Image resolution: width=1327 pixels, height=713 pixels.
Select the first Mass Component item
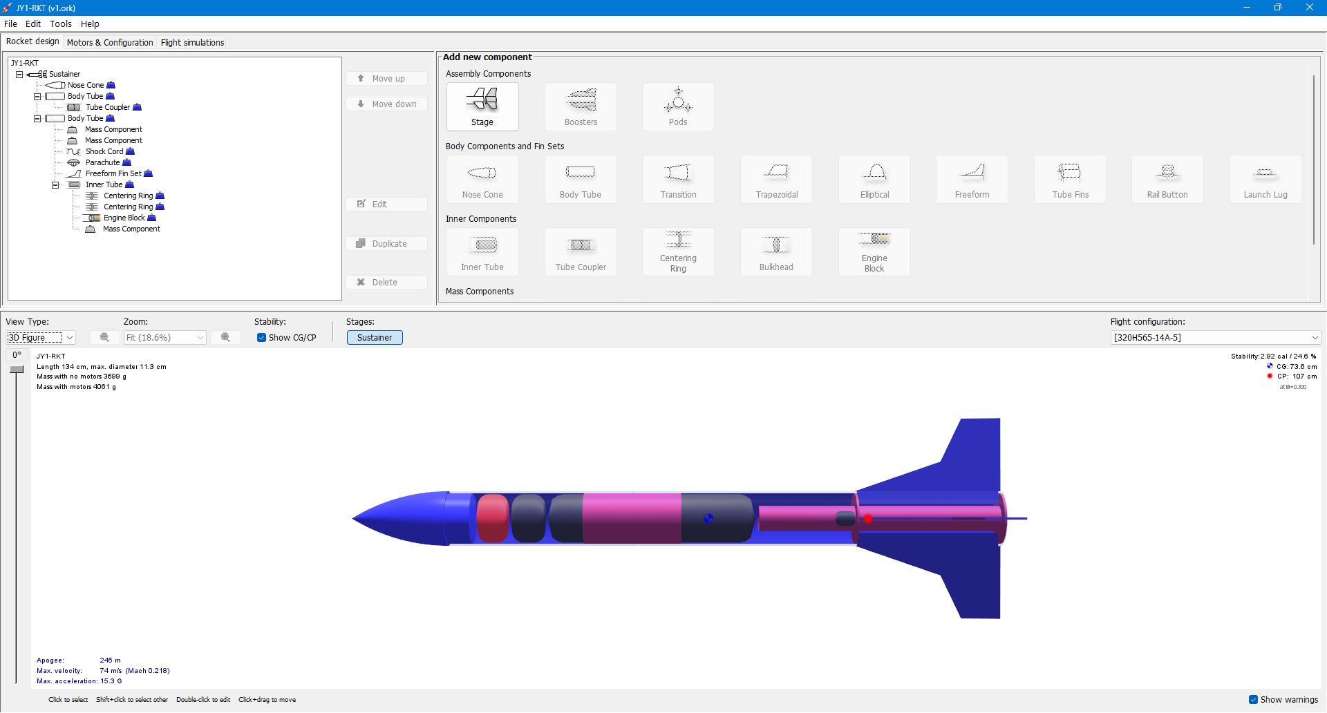coord(113,130)
